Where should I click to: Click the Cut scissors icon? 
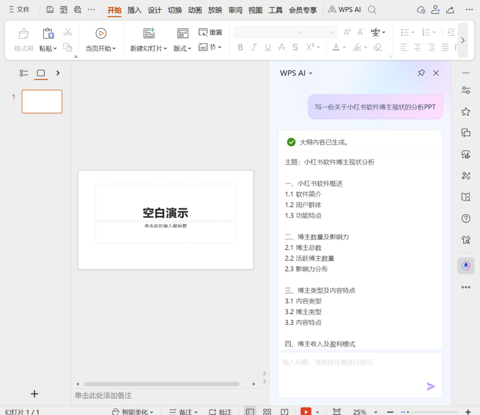(68, 32)
